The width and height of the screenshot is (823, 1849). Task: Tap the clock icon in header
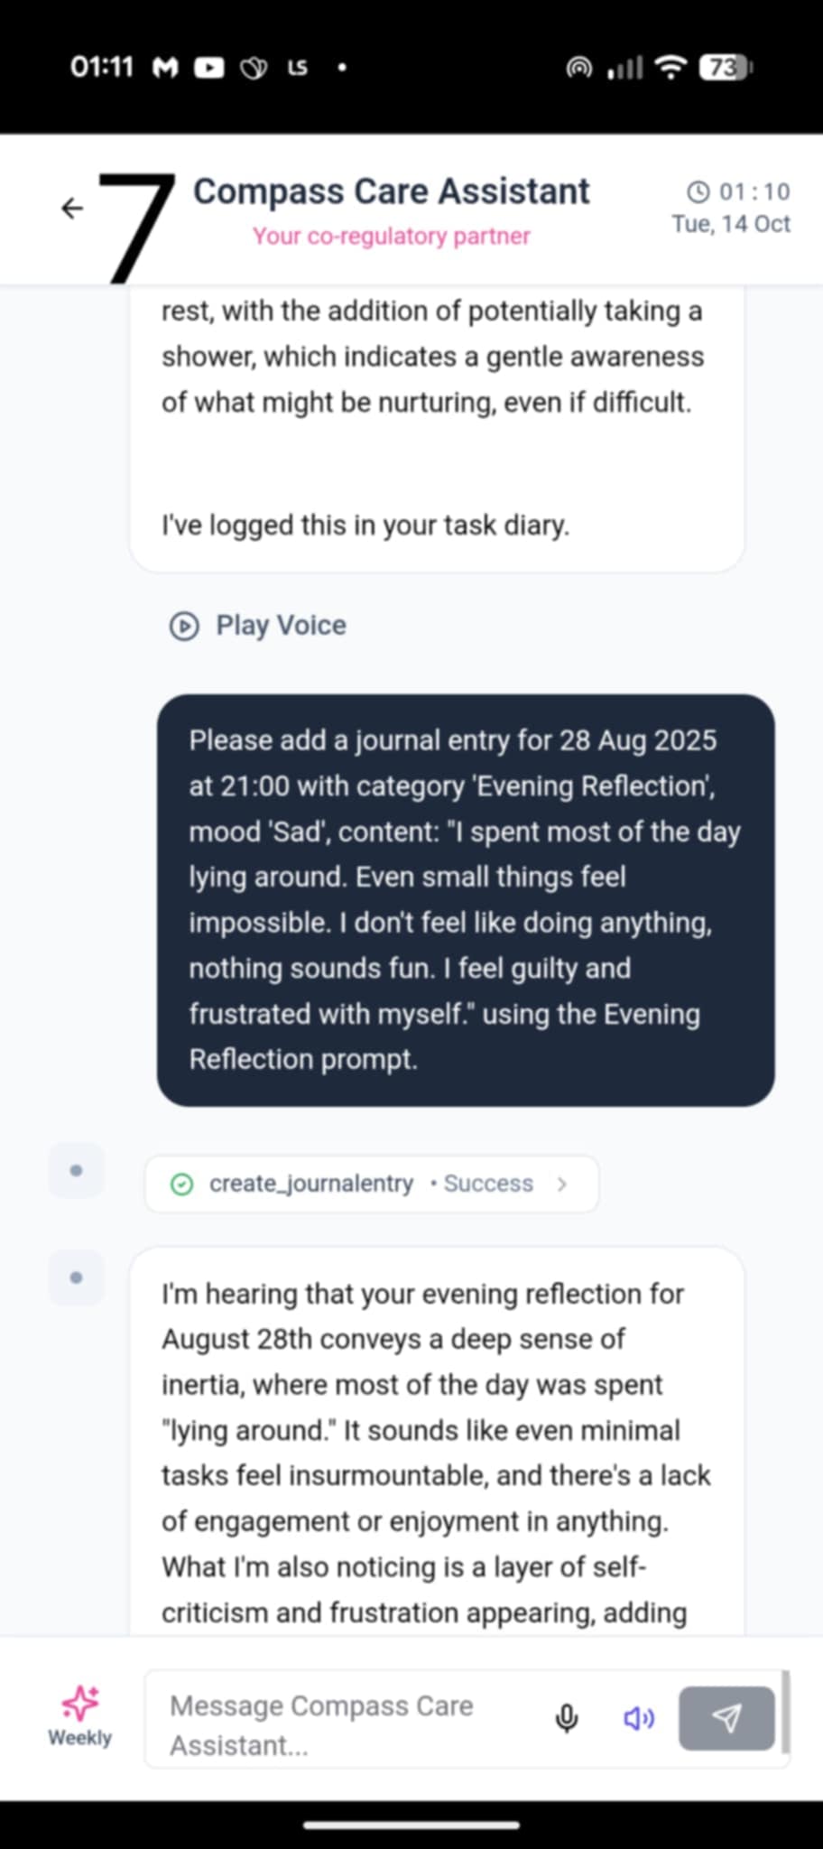pos(698,191)
